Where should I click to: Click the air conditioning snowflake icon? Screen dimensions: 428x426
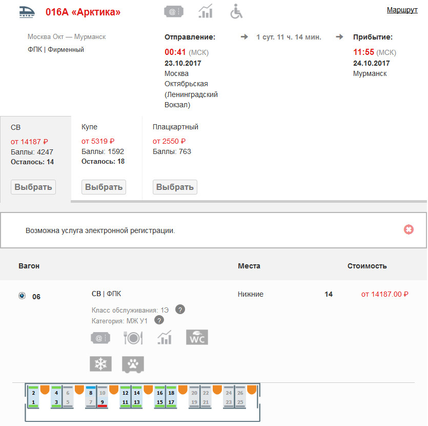100,364
